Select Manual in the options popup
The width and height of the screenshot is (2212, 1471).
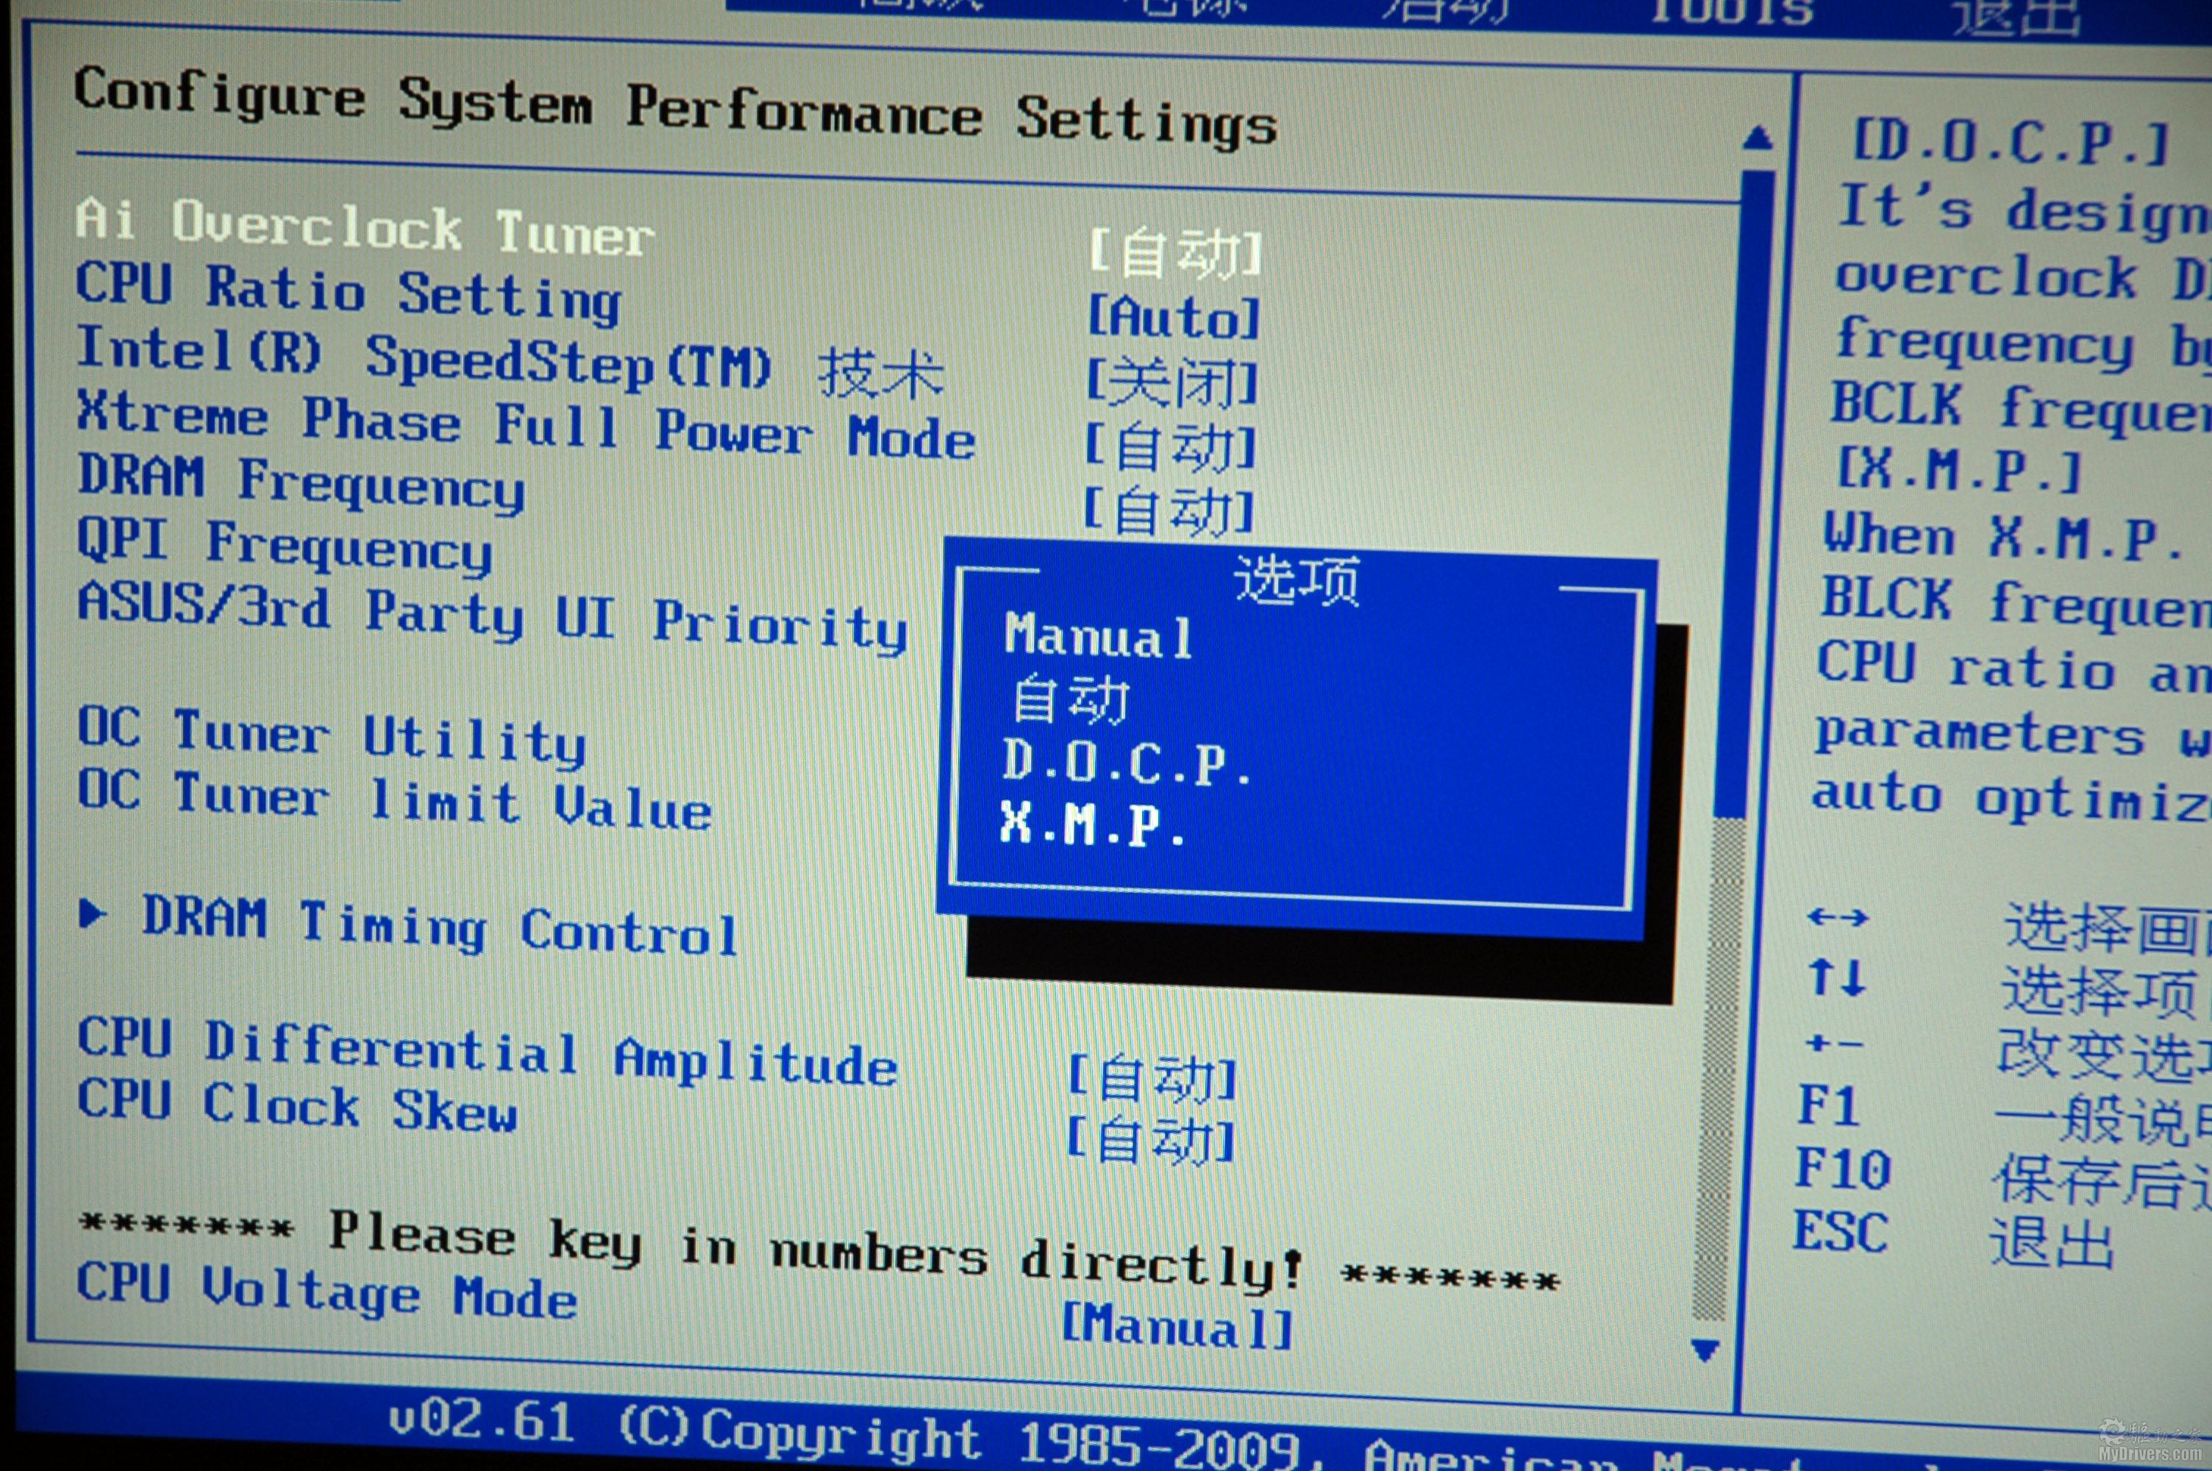coord(1098,636)
